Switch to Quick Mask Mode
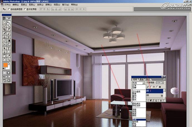This screenshot has height=127, width=192. click(9, 73)
